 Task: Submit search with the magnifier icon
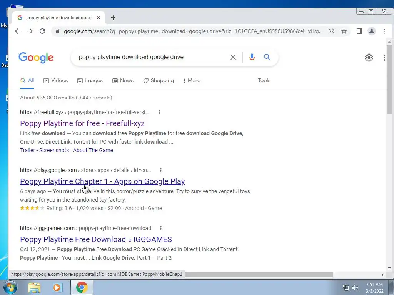(x=267, y=57)
